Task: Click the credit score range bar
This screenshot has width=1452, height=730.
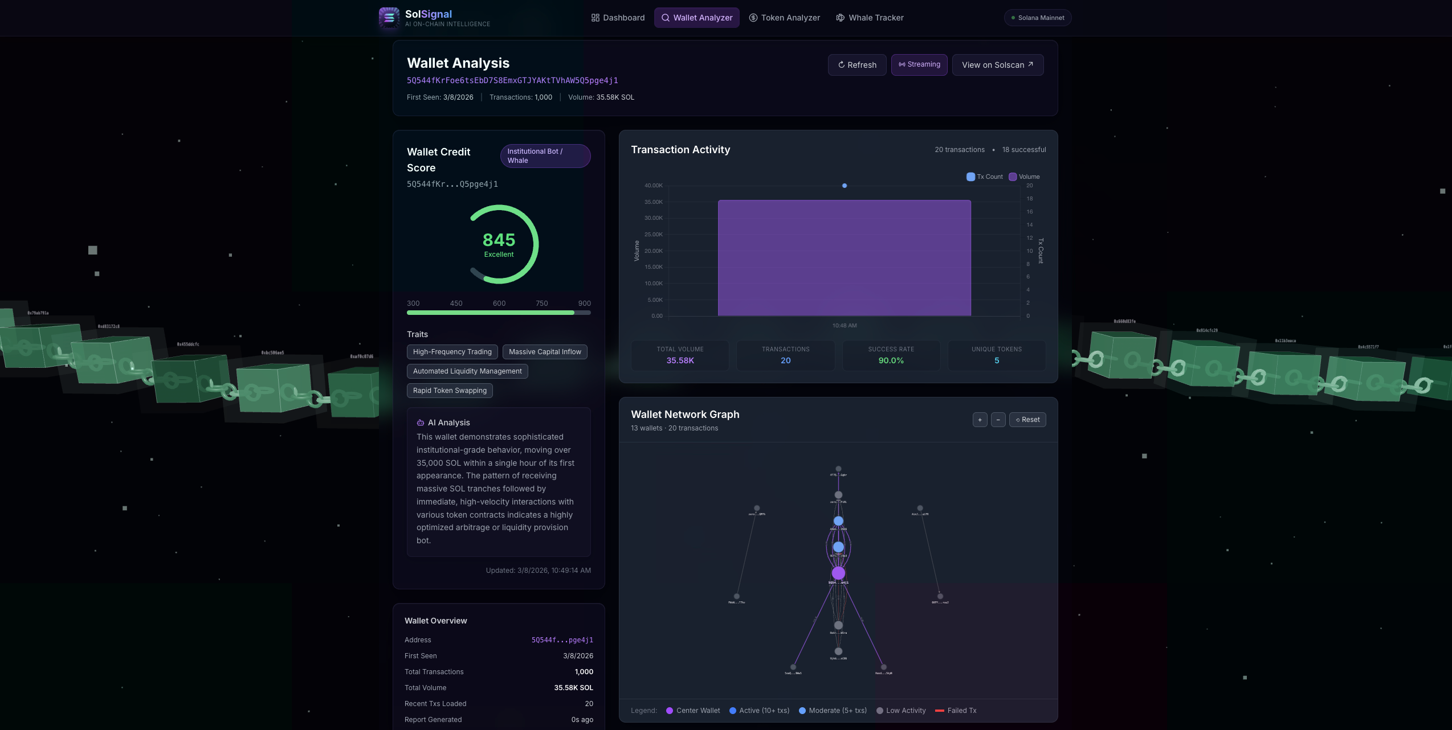Action: (x=498, y=313)
